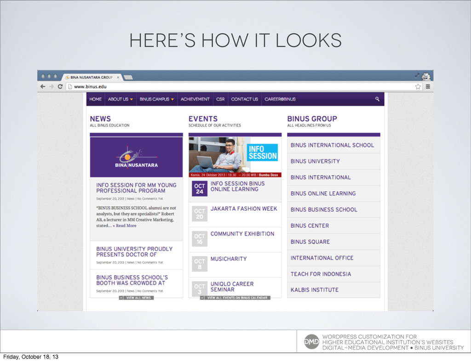
Task: Open a new tab with the blank tab button
Action: click(128, 78)
